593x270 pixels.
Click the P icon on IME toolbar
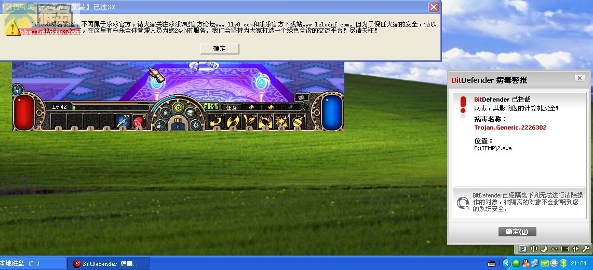[523, 249]
